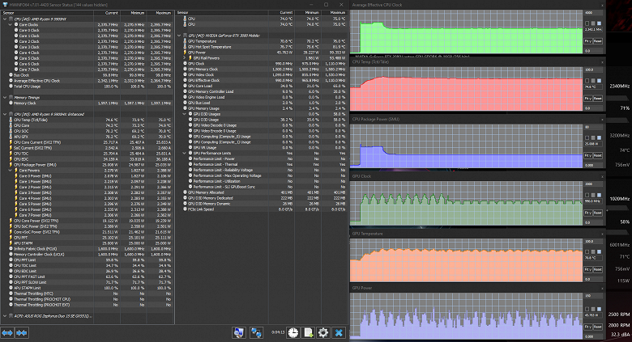Collapse the GPU Performance Limits group
This screenshot has height=342, width=632.
tap(184, 152)
